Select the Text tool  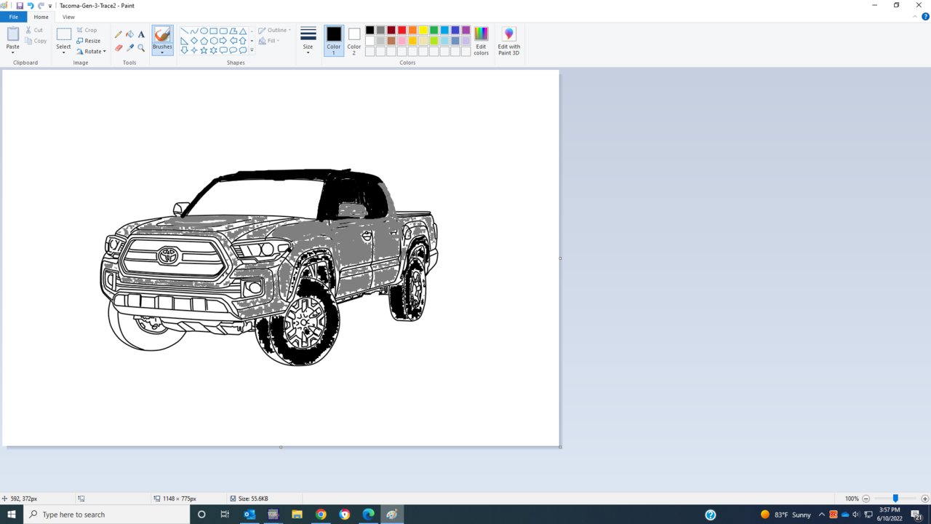141,34
